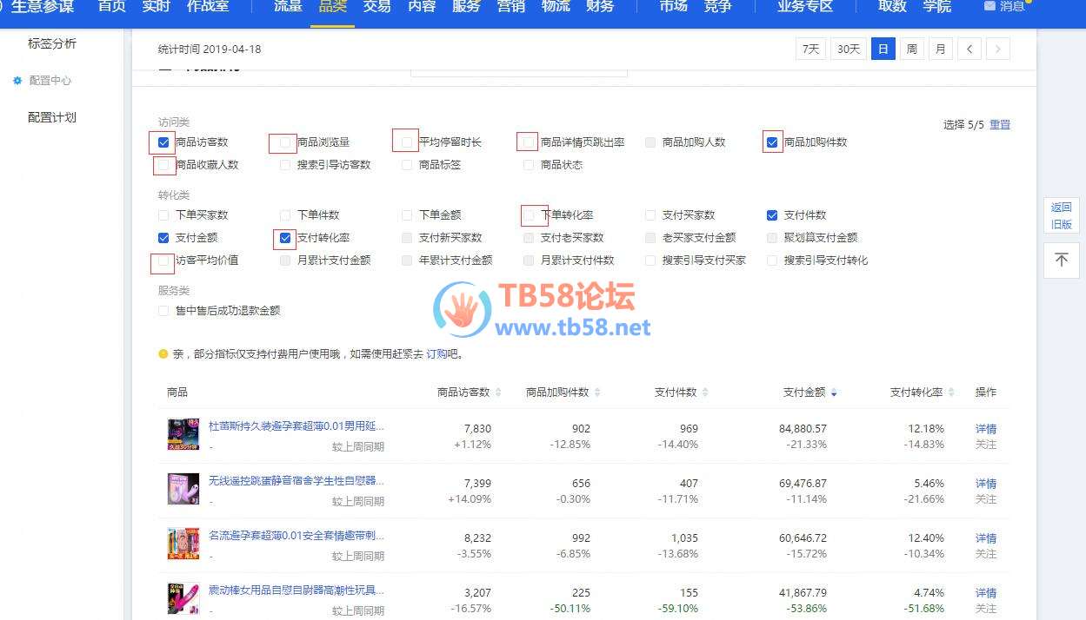1086x620 pixels.
Task: Open the 交易 top navigation tab
Action: tap(376, 7)
